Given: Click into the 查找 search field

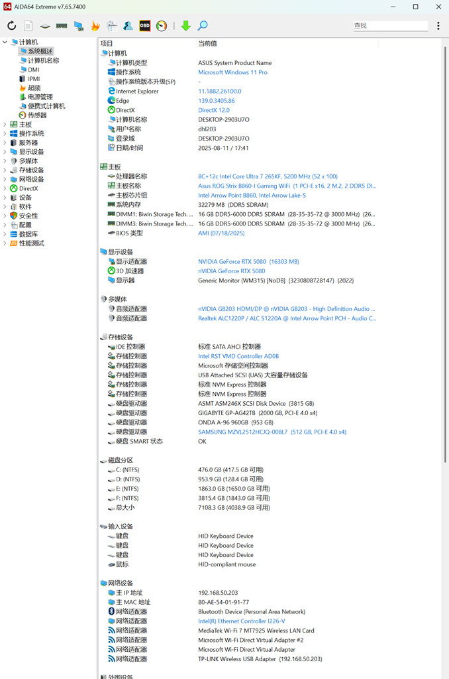Looking at the screenshot, I should [x=390, y=26].
